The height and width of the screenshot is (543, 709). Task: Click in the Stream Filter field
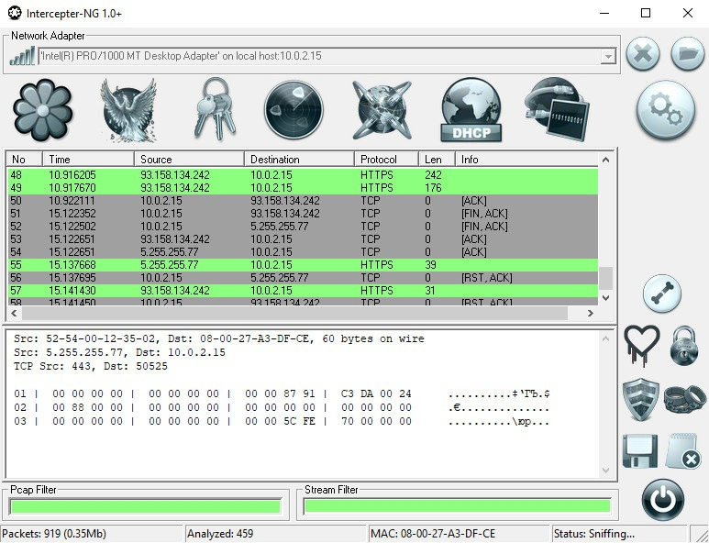click(456, 506)
